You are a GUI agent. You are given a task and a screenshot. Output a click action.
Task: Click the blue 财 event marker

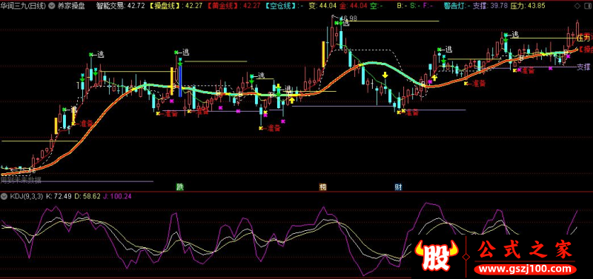click(398, 186)
